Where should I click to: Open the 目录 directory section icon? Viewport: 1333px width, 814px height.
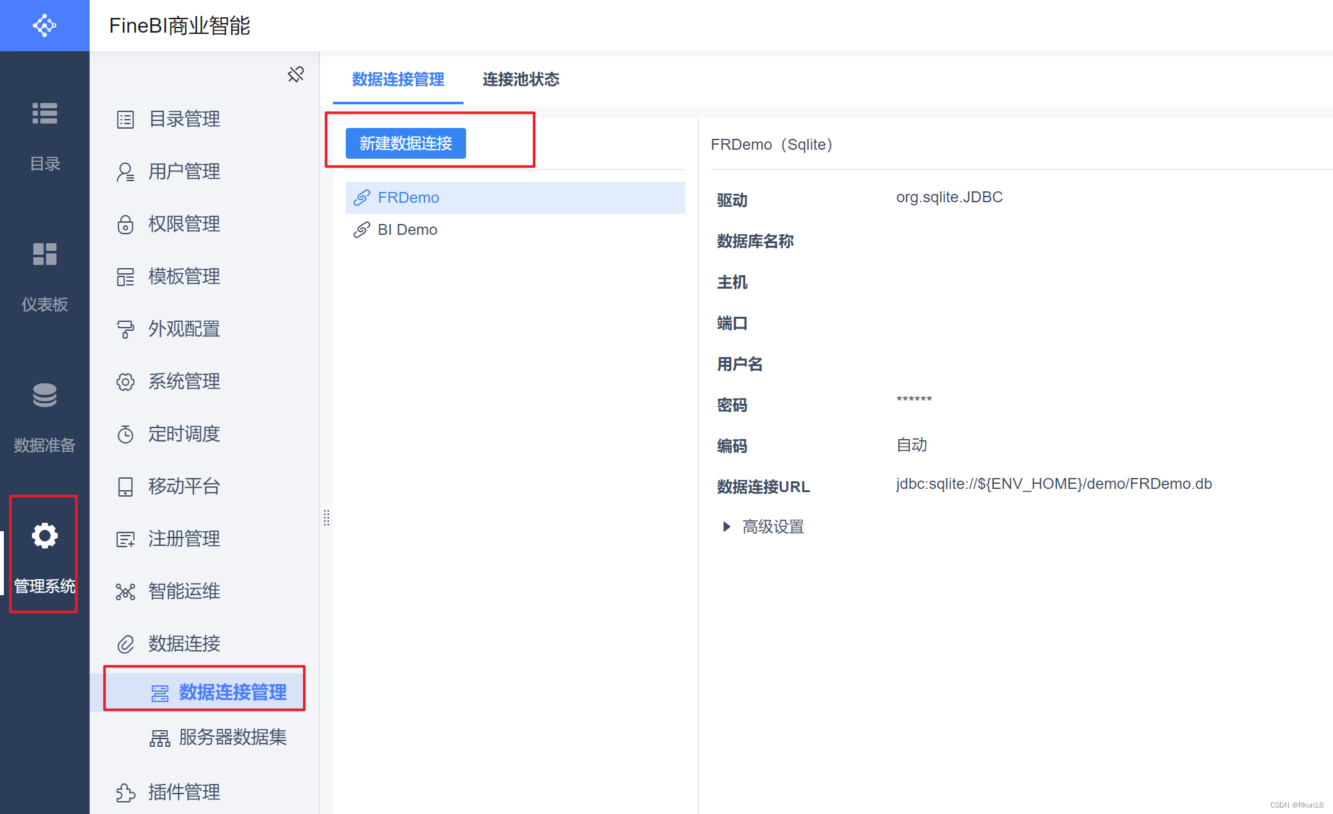[45, 113]
